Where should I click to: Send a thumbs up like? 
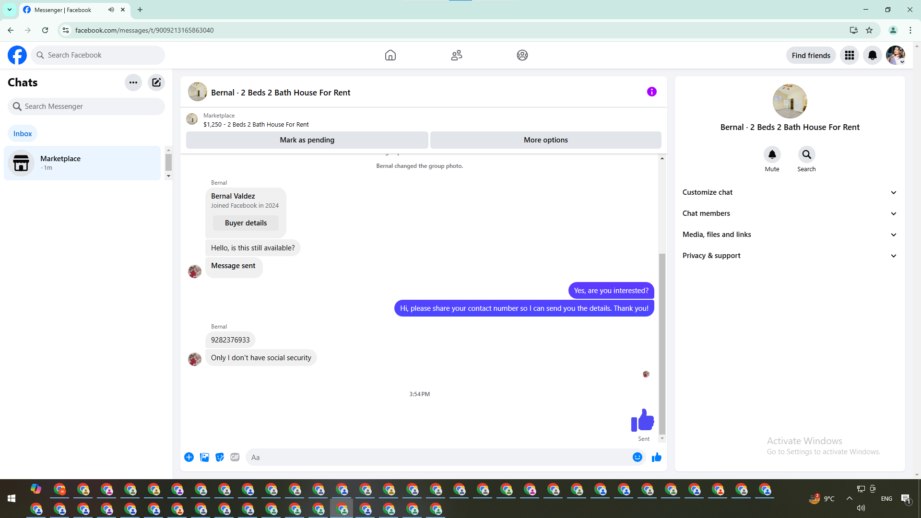click(x=657, y=457)
